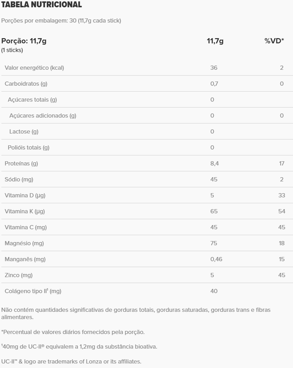Image resolution: width=293 pixels, height=368 pixels.
Task: Click the TABELA NUTRICIONAL heading
Action: coord(42,5)
